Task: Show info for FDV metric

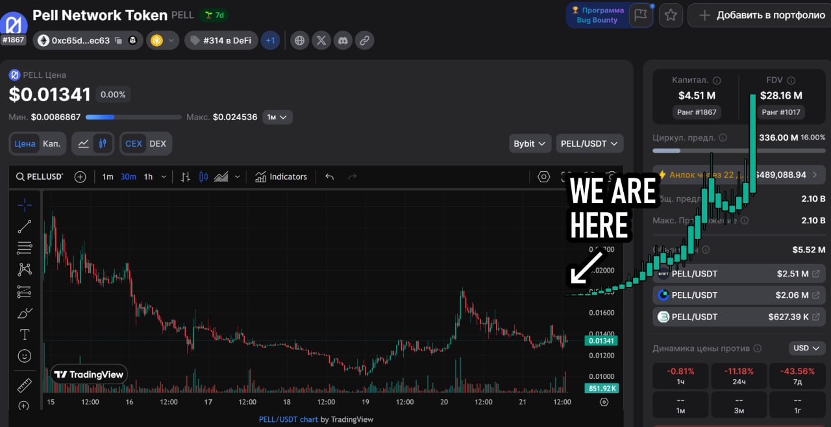Action: coord(791,80)
